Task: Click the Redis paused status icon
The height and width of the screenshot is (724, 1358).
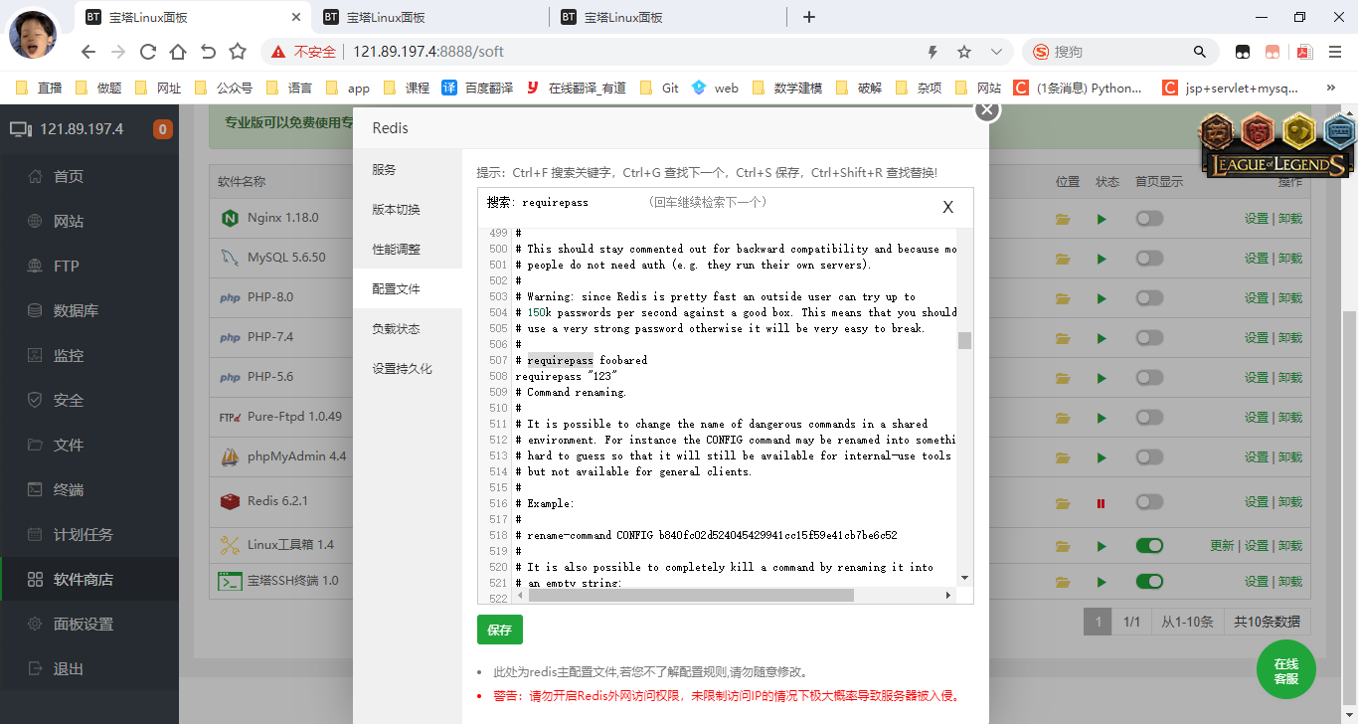Action: point(1101,503)
